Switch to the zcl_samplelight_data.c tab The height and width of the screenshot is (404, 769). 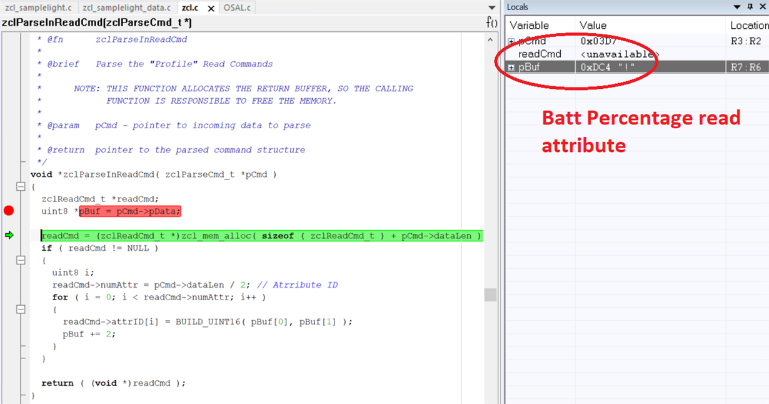click(126, 8)
